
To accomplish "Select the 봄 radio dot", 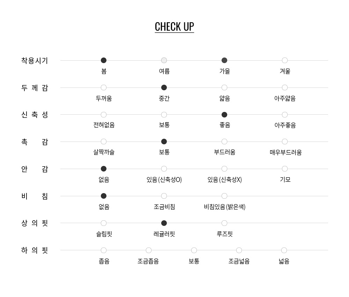I will point(104,60).
